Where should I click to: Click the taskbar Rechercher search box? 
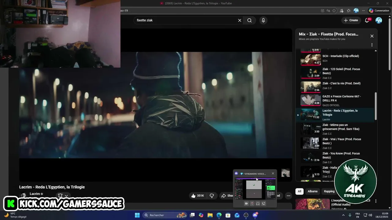[165, 215]
